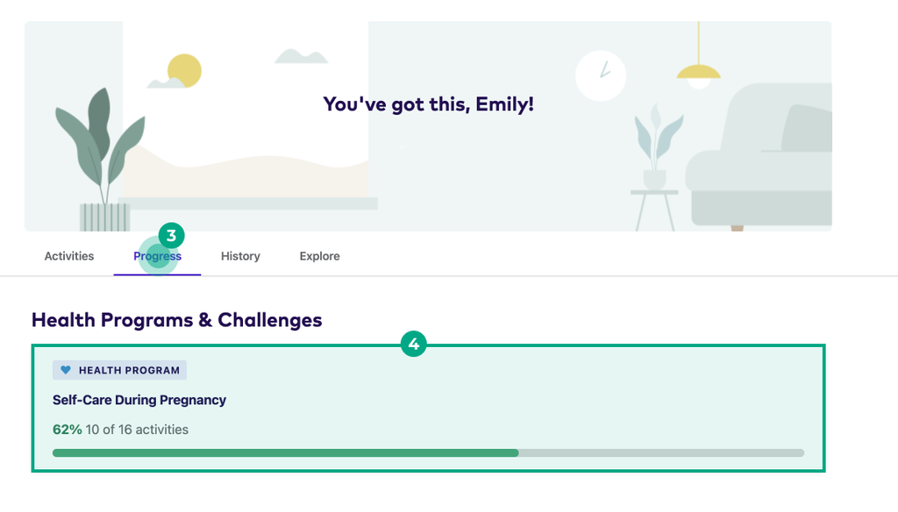Click the blue heart icon
The height and width of the screenshot is (512, 898).
click(x=66, y=370)
